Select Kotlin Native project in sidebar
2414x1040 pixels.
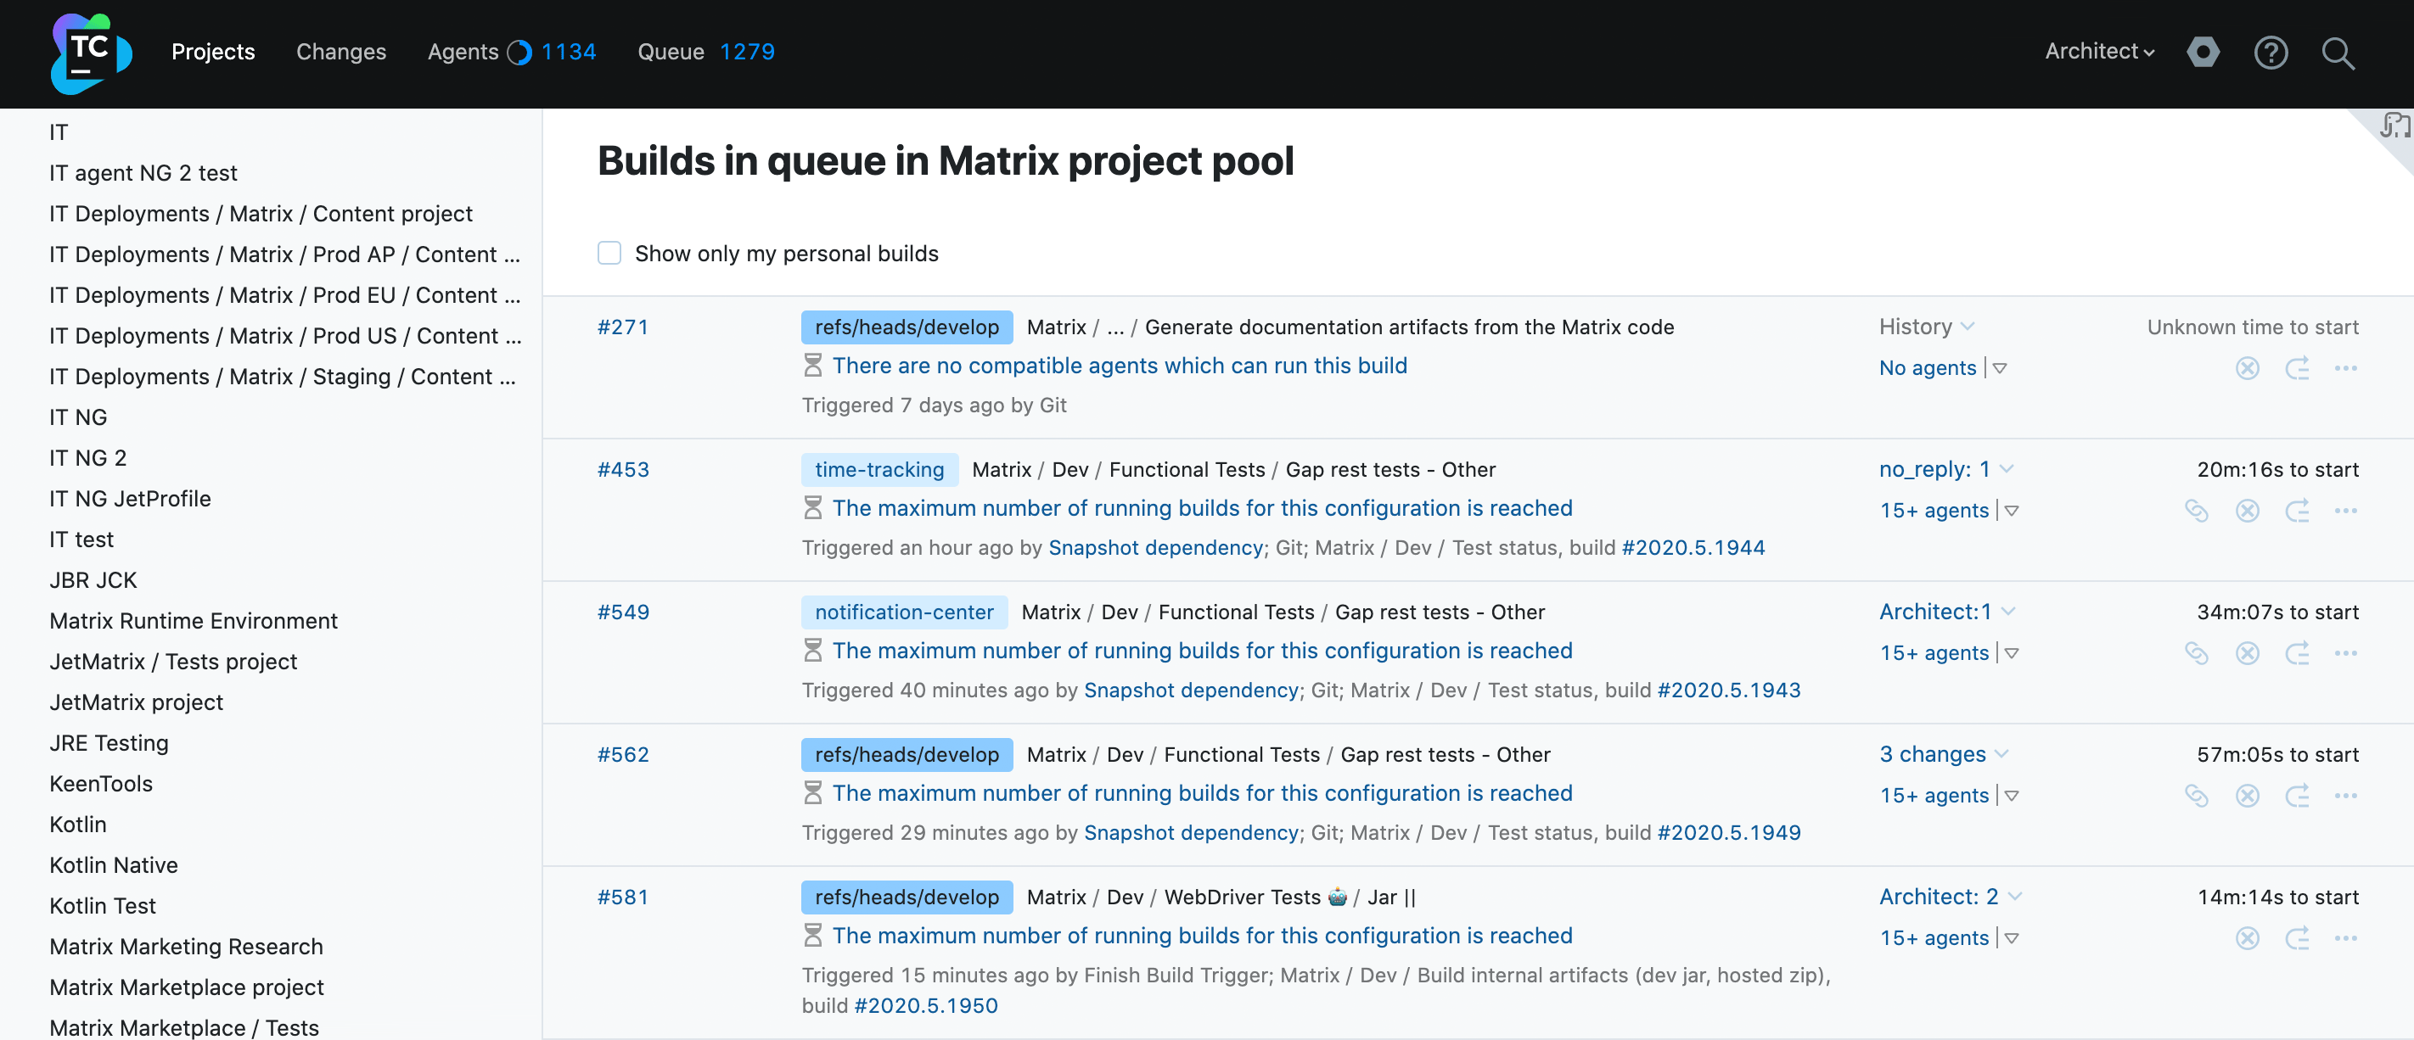114,864
